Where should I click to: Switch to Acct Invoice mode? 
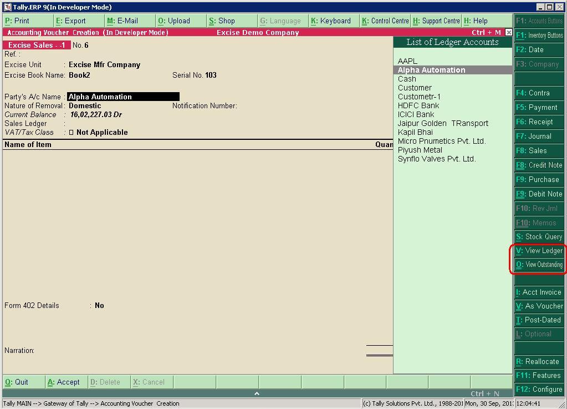click(x=539, y=292)
